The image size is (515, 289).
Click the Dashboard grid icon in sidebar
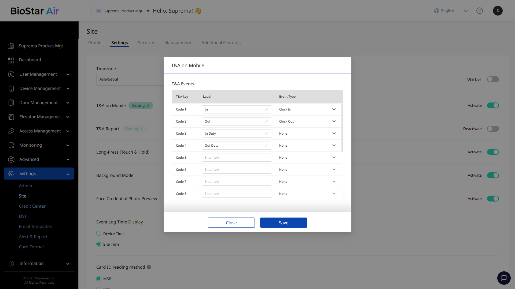coord(11,60)
